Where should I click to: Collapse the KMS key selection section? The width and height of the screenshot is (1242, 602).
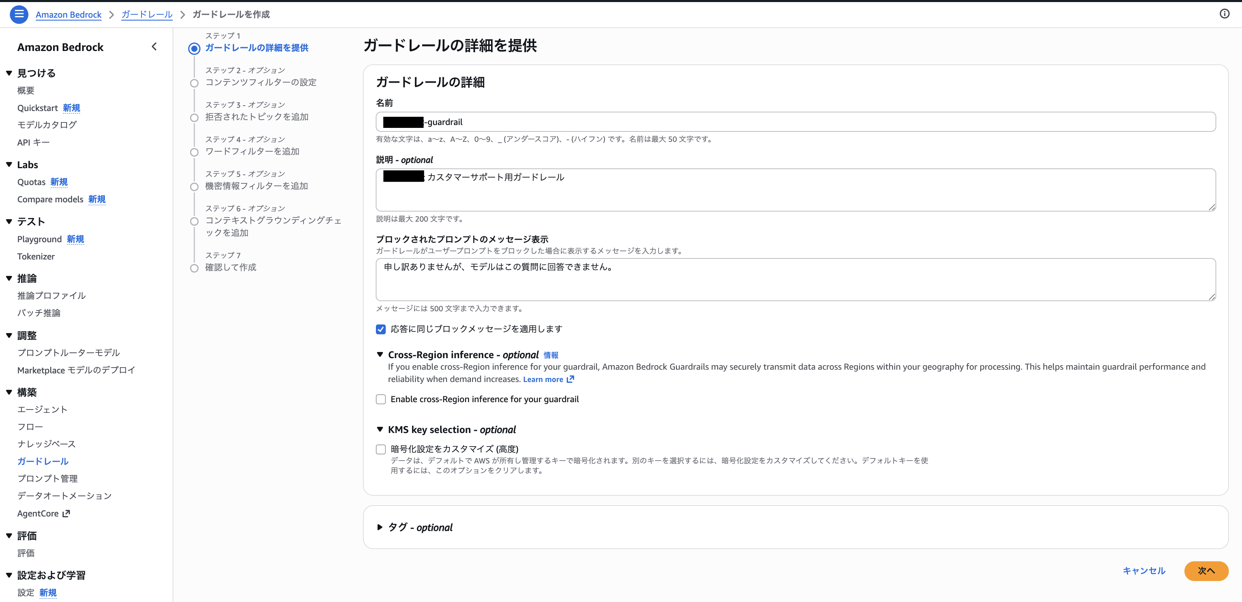tap(380, 429)
